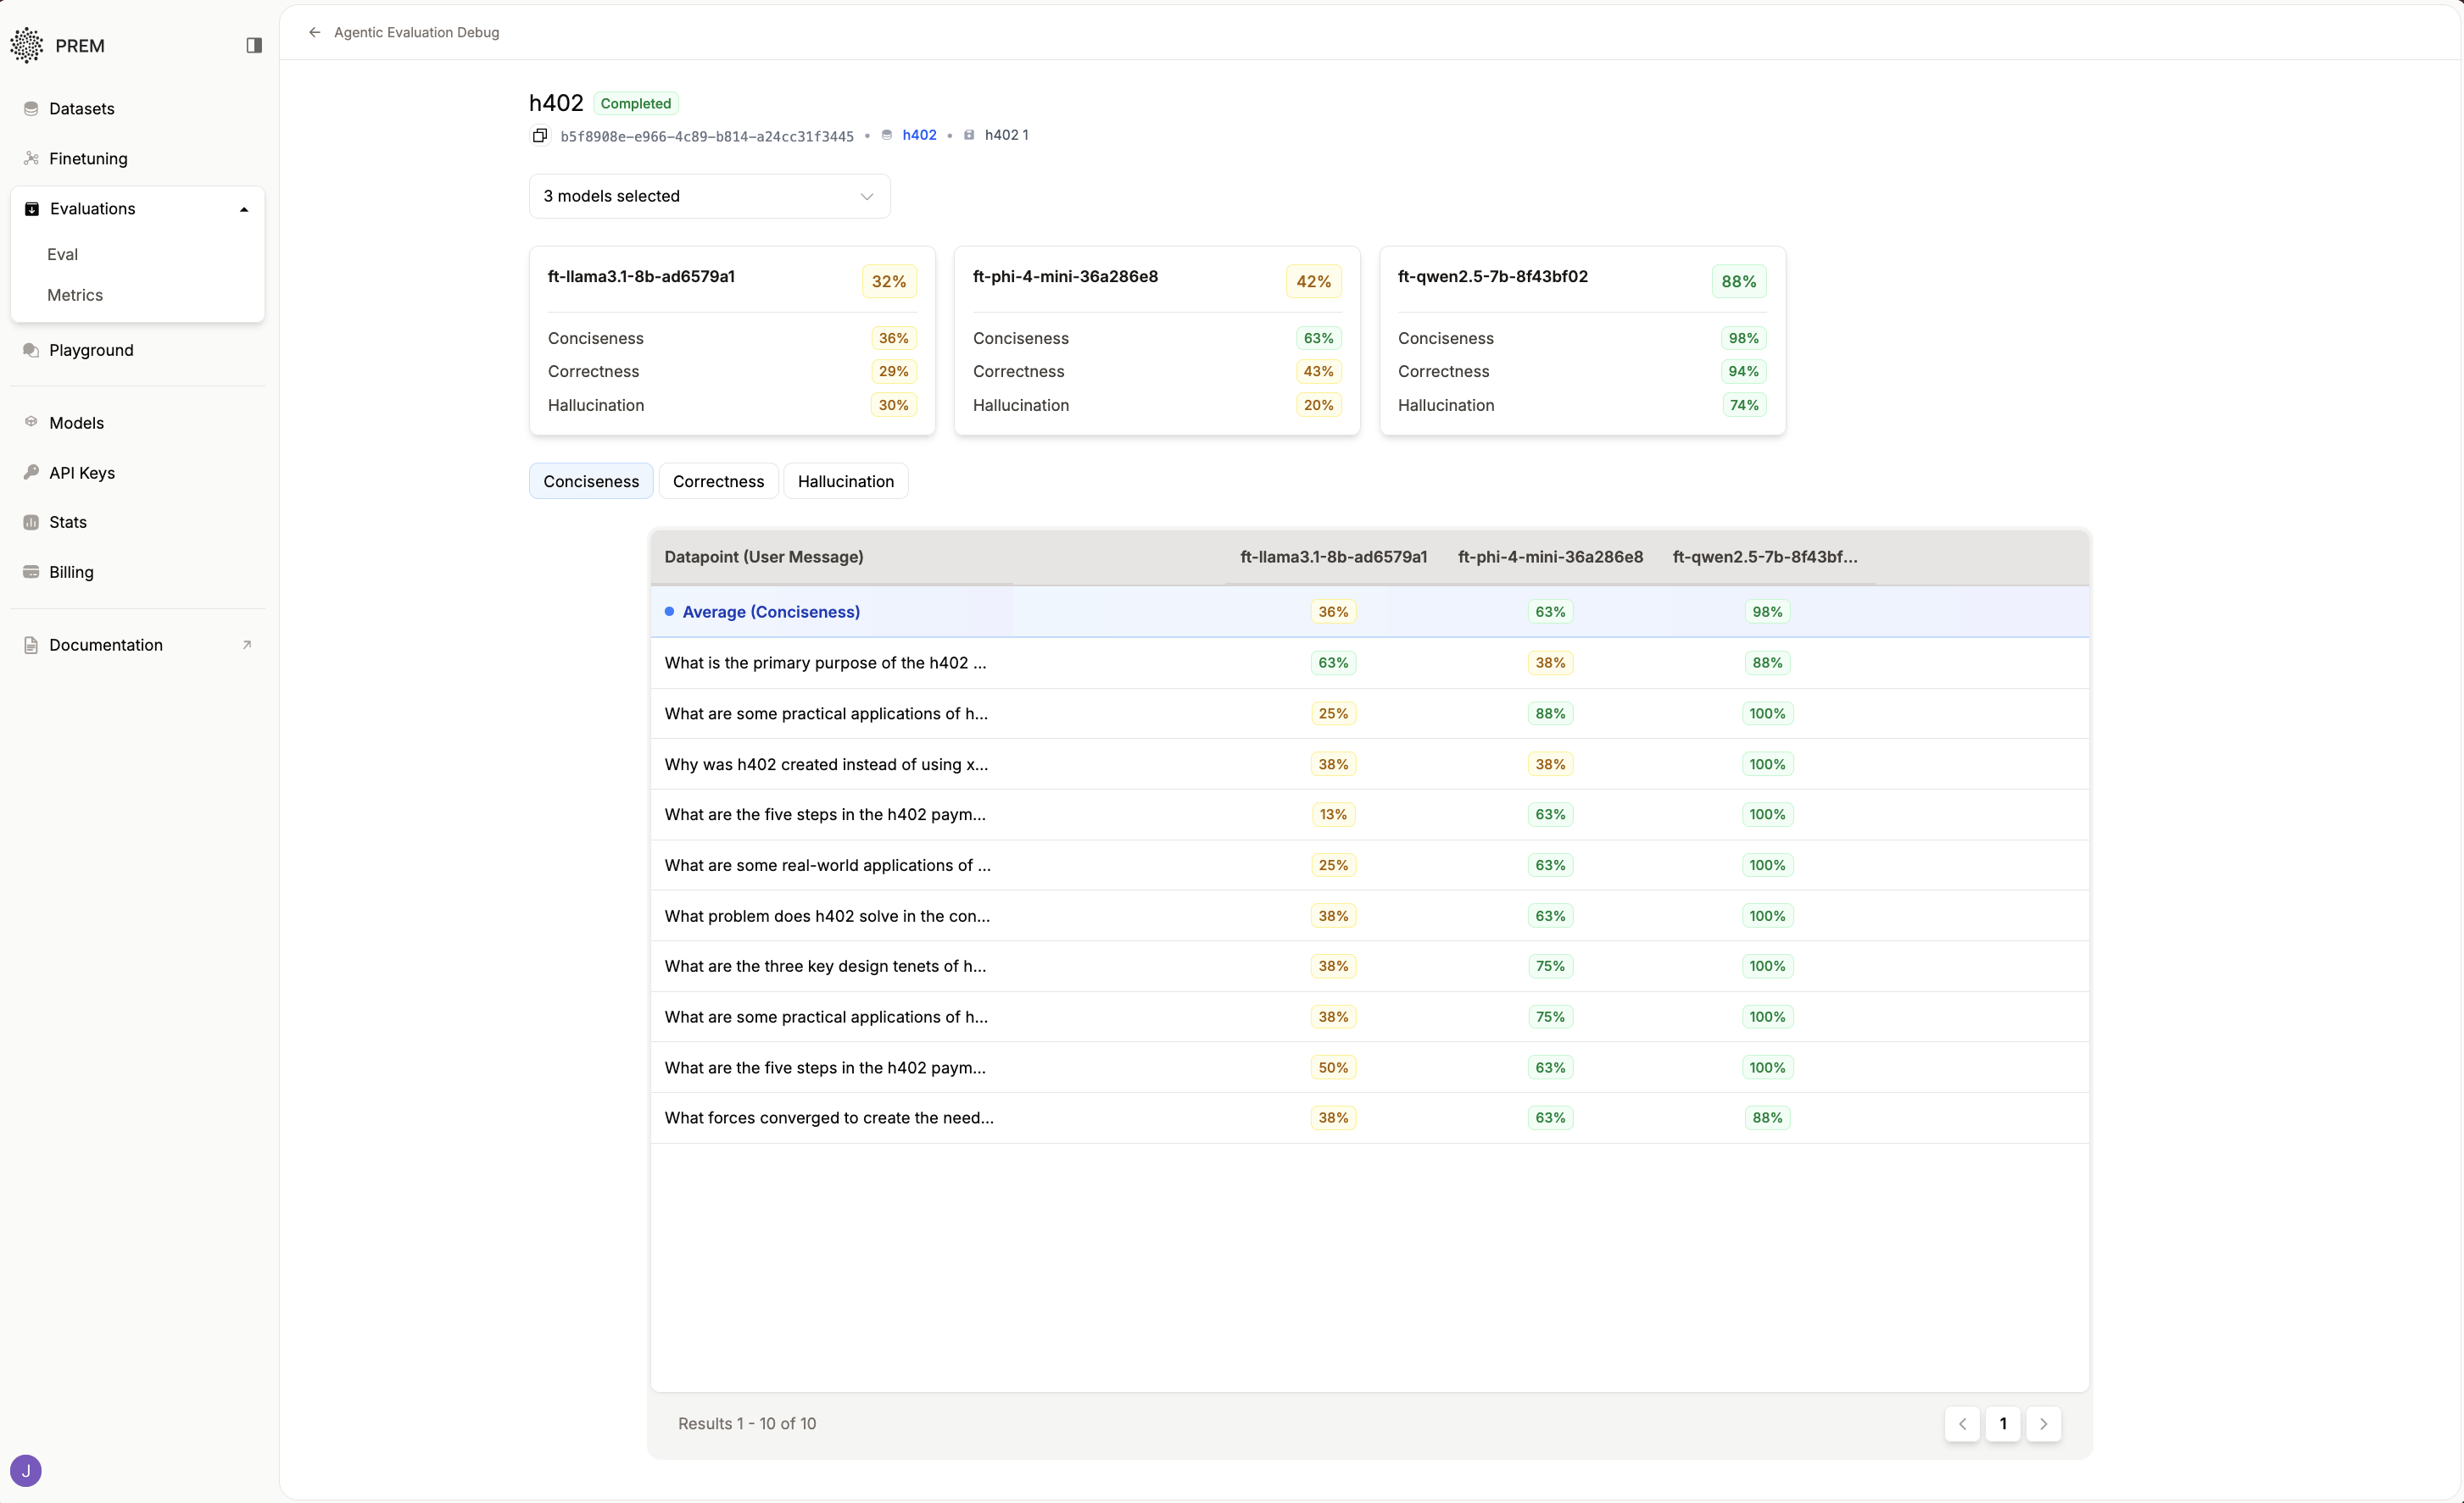
Task: Click the Stats chart icon
Action: click(31, 522)
